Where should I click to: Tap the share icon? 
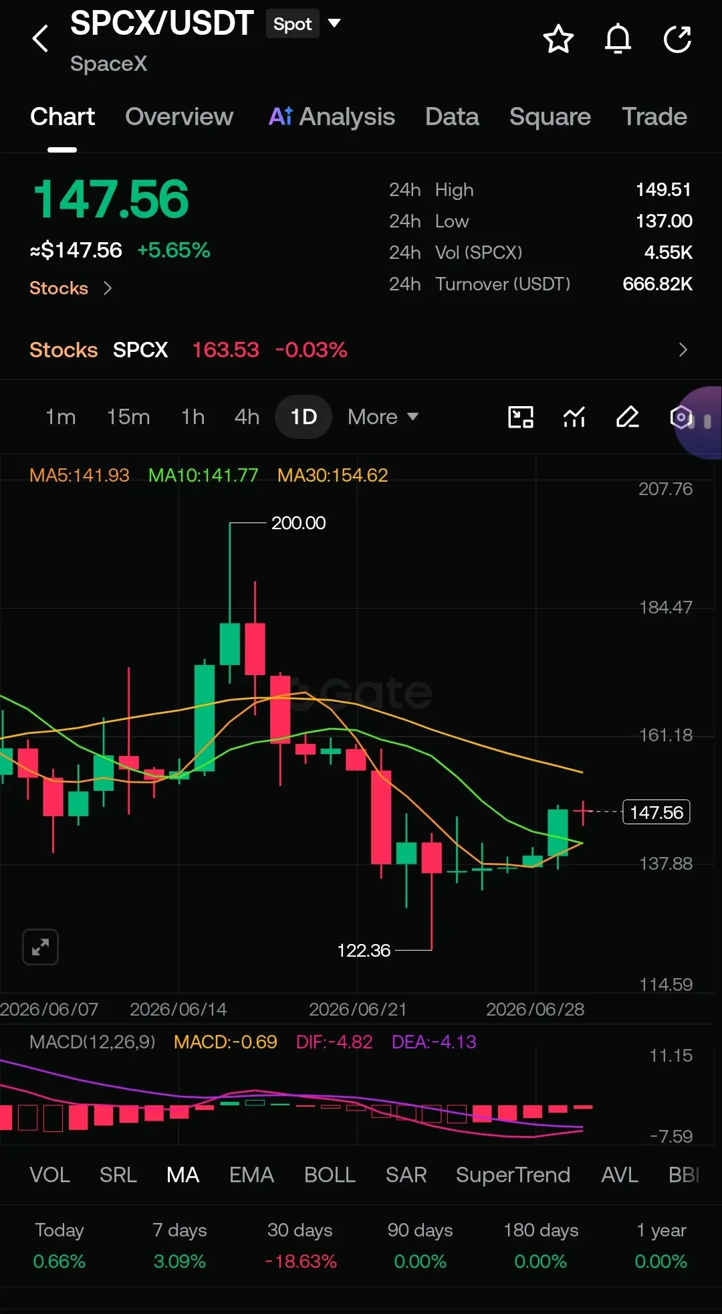point(677,39)
